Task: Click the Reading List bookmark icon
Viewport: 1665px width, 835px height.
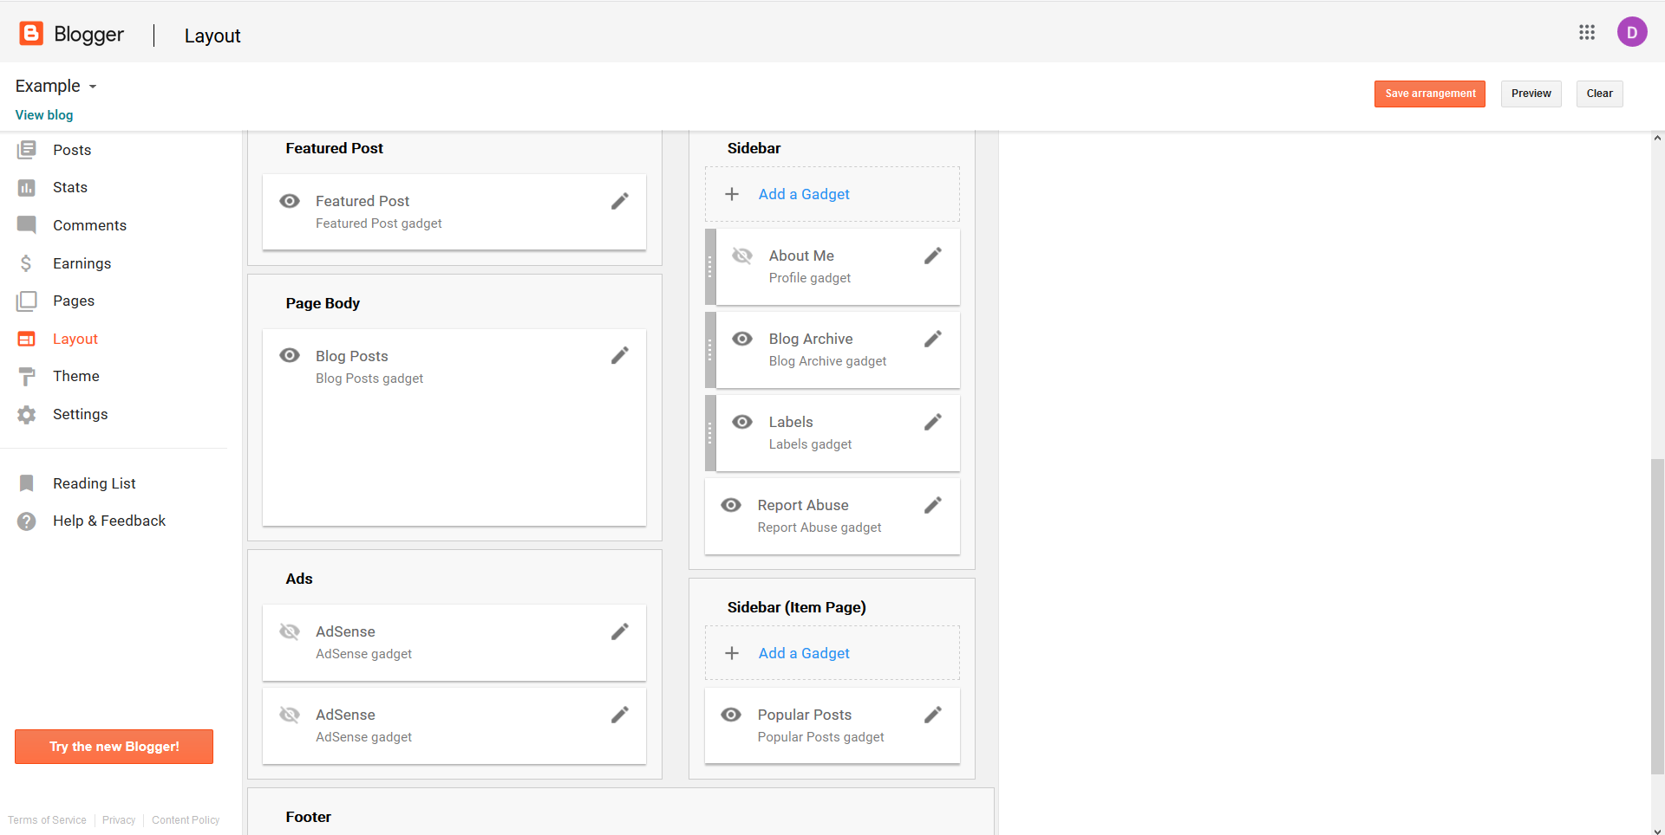Action: tap(27, 483)
